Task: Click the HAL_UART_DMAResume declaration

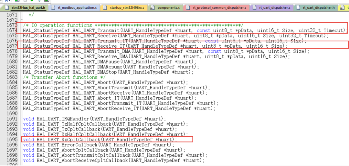Action: (111, 67)
